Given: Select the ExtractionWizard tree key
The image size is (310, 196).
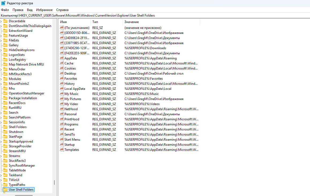Looking at the screenshot, I should [x=21, y=31].
